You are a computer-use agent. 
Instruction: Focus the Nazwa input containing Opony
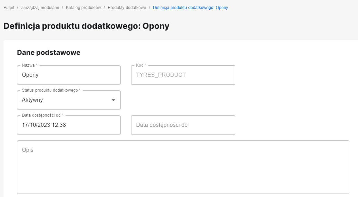pyautogui.click(x=69, y=75)
